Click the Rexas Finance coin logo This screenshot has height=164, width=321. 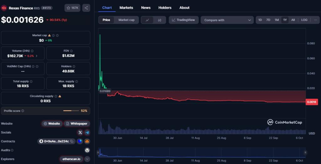(x=4, y=8)
